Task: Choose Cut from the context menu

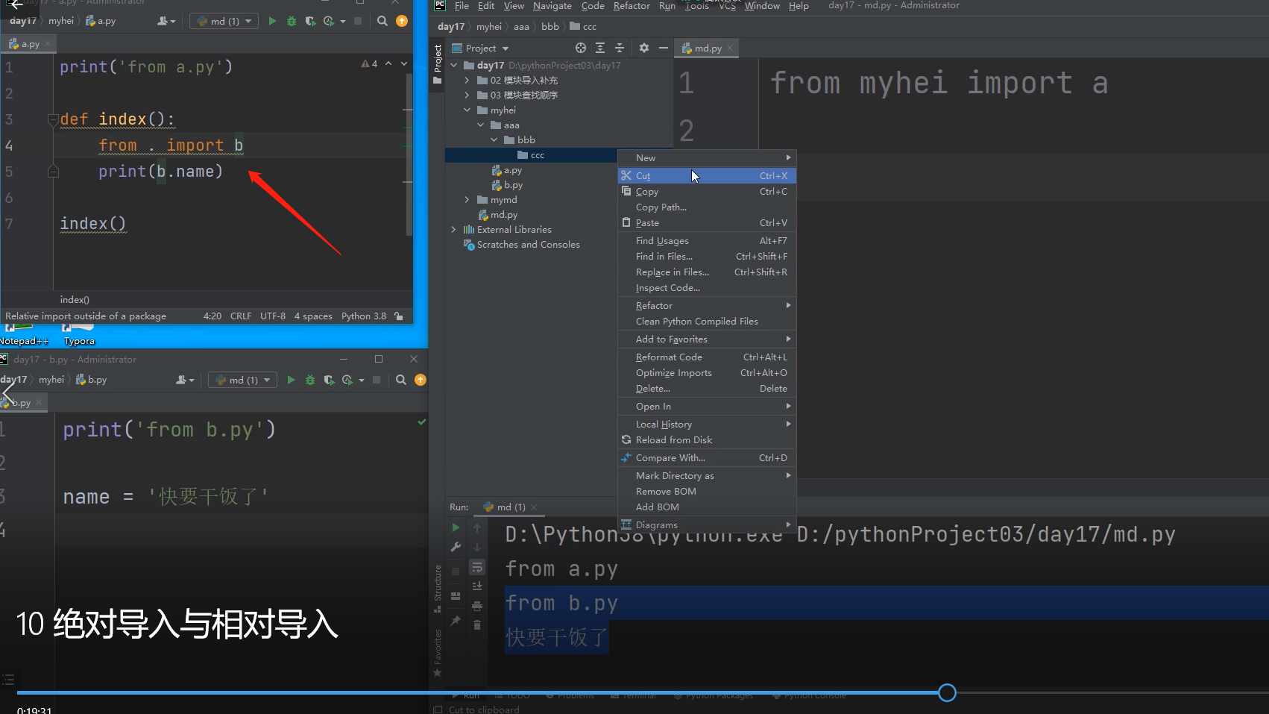Action: [707, 175]
